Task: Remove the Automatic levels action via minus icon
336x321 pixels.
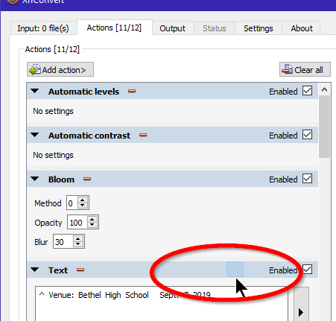Action: (x=132, y=91)
